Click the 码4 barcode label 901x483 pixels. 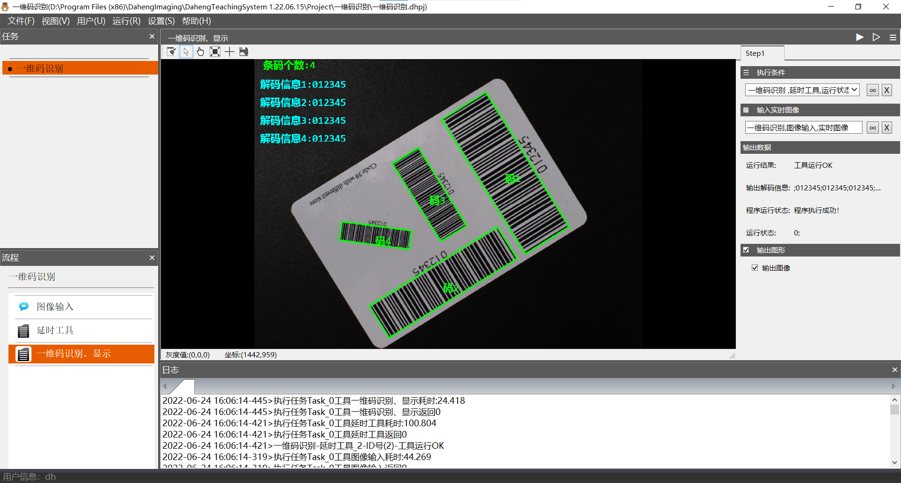[x=383, y=241]
